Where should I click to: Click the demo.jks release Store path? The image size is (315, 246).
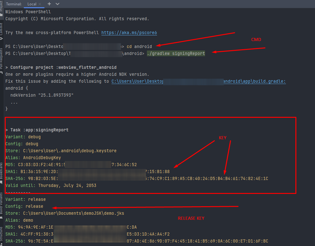click(73, 213)
